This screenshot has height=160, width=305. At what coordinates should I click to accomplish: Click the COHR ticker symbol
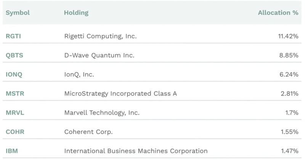click(14, 132)
